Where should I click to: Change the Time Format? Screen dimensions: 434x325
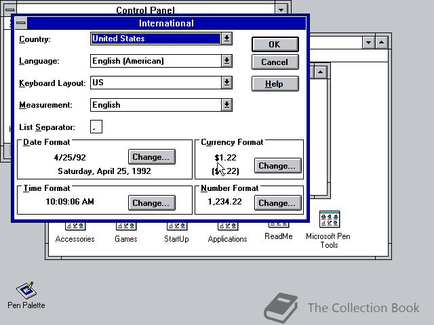pos(152,203)
